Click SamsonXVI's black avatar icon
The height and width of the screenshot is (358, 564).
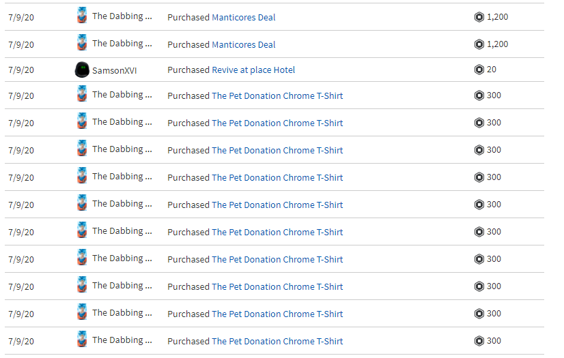coord(82,70)
